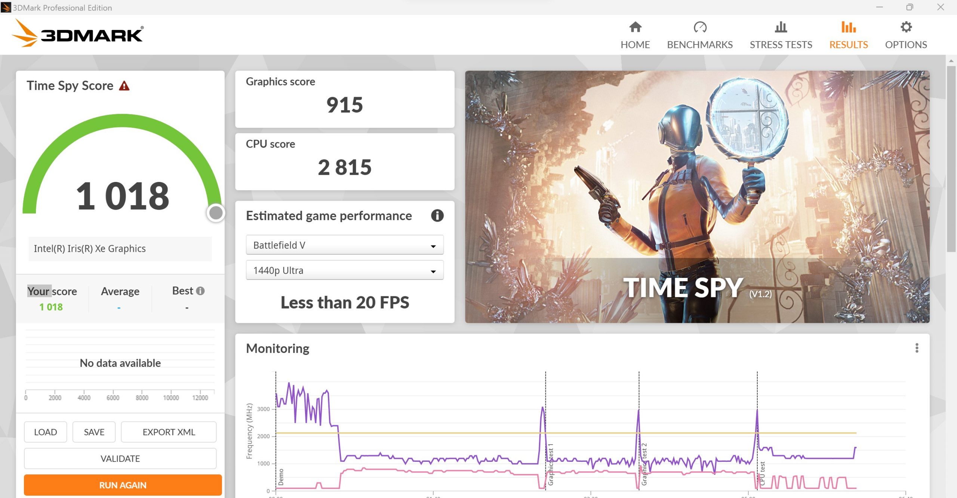
Task: Click the No data available text
Action: 120,363
